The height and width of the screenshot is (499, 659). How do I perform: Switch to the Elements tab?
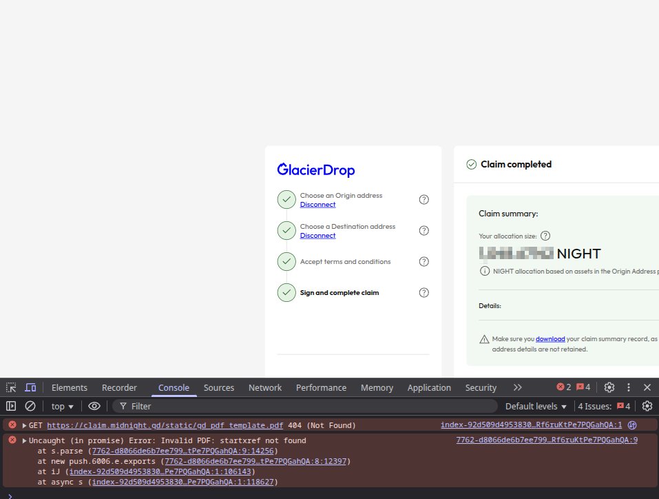pos(70,387)
